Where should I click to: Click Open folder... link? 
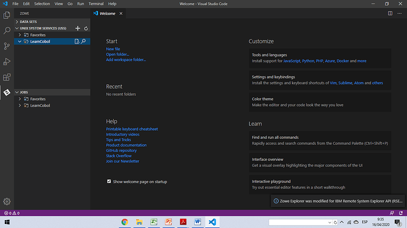(x=117, y=54)
